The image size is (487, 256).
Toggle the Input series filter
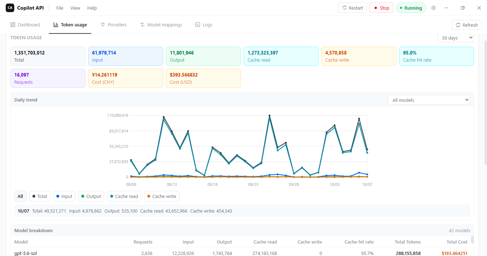64,196
